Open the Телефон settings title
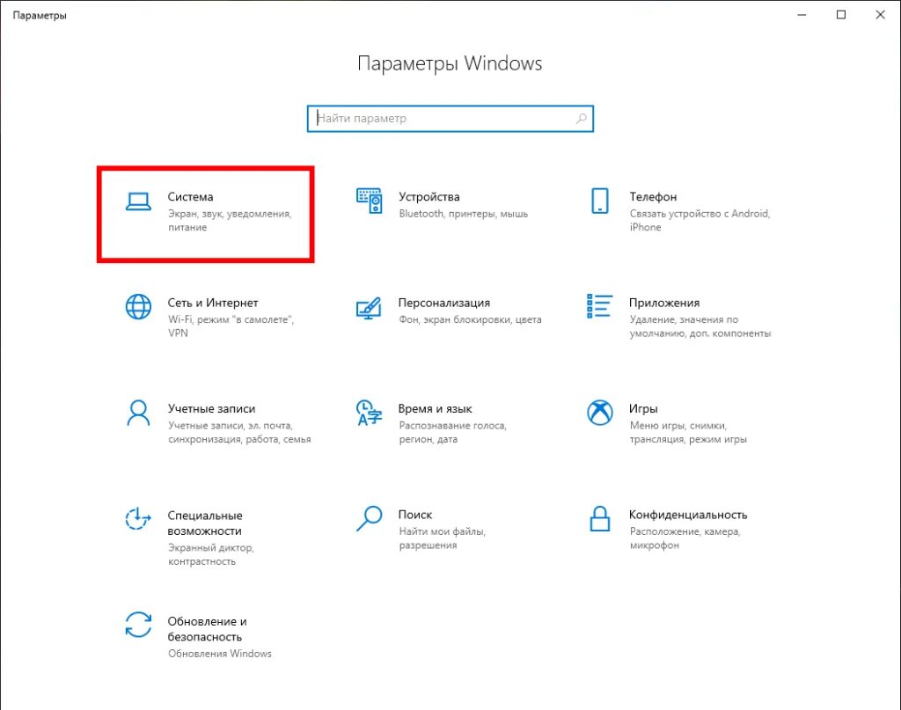This screenshot has height=710, width=901. tap(653, 196)
